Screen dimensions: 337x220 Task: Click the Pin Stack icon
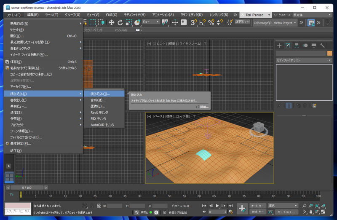tap(279, 106)
